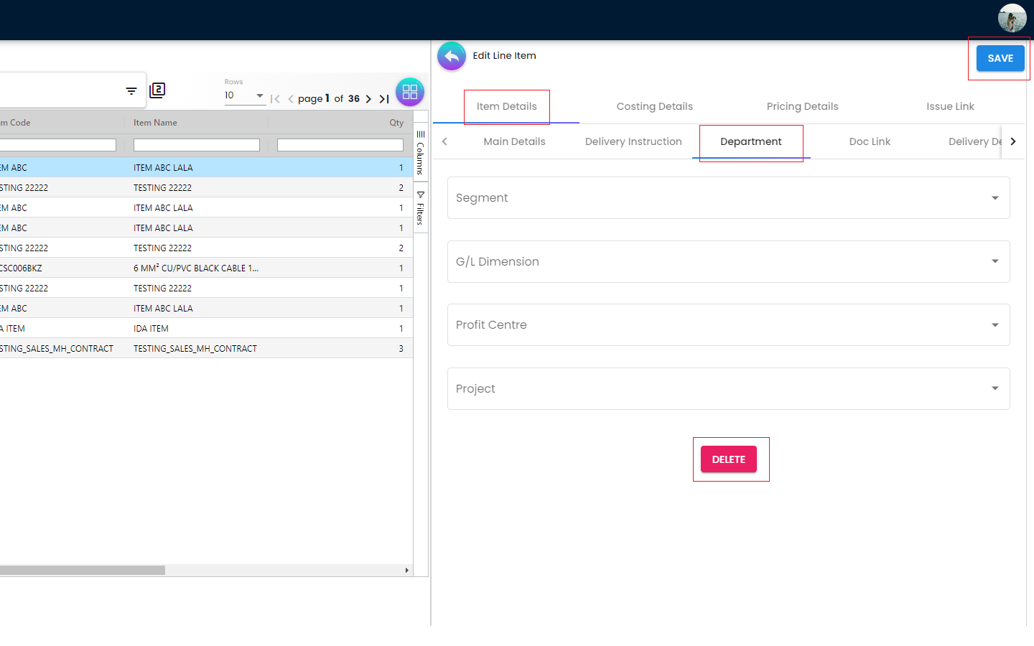Switch to Pricing Details tab
Viewport: 1034px width, 646px height.
point(803,106)
